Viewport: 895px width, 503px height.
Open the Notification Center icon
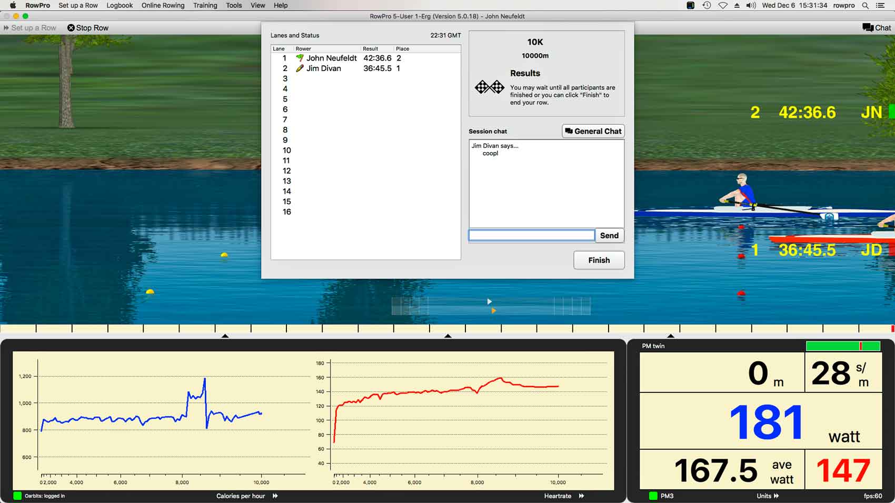(x=880, y=5)
